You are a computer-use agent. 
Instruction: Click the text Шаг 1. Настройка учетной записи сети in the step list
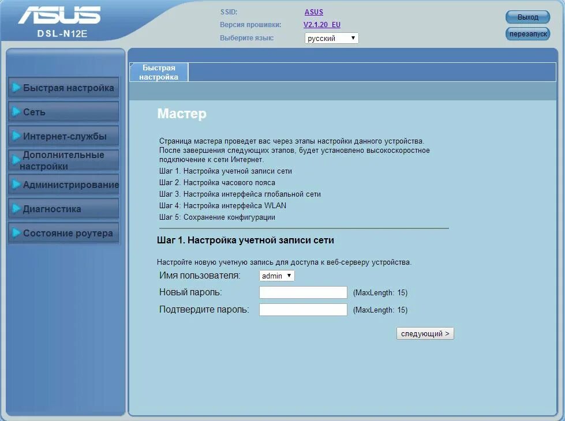point(226,171)
